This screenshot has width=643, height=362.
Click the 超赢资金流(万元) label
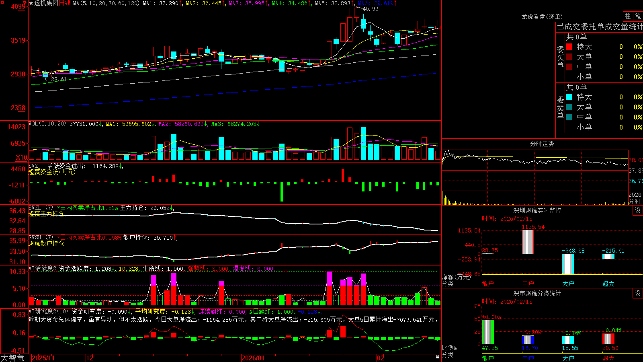point(52,172)
